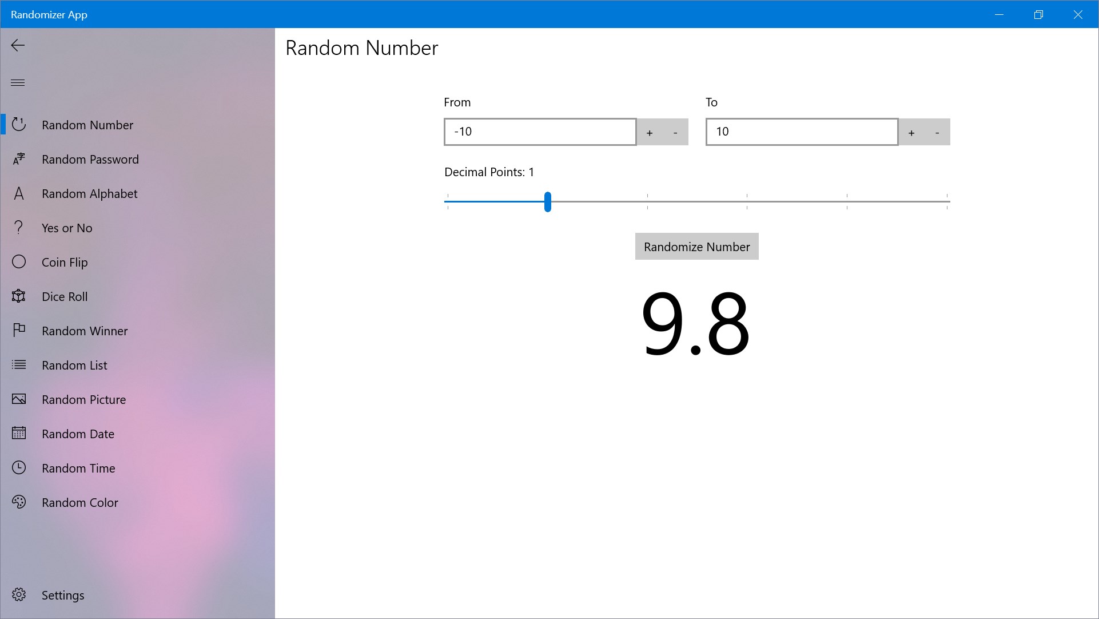The width and height of the screenshot is (1099, 619).
Task: Navigate to Random List
Action: click(x=138, y=365)
